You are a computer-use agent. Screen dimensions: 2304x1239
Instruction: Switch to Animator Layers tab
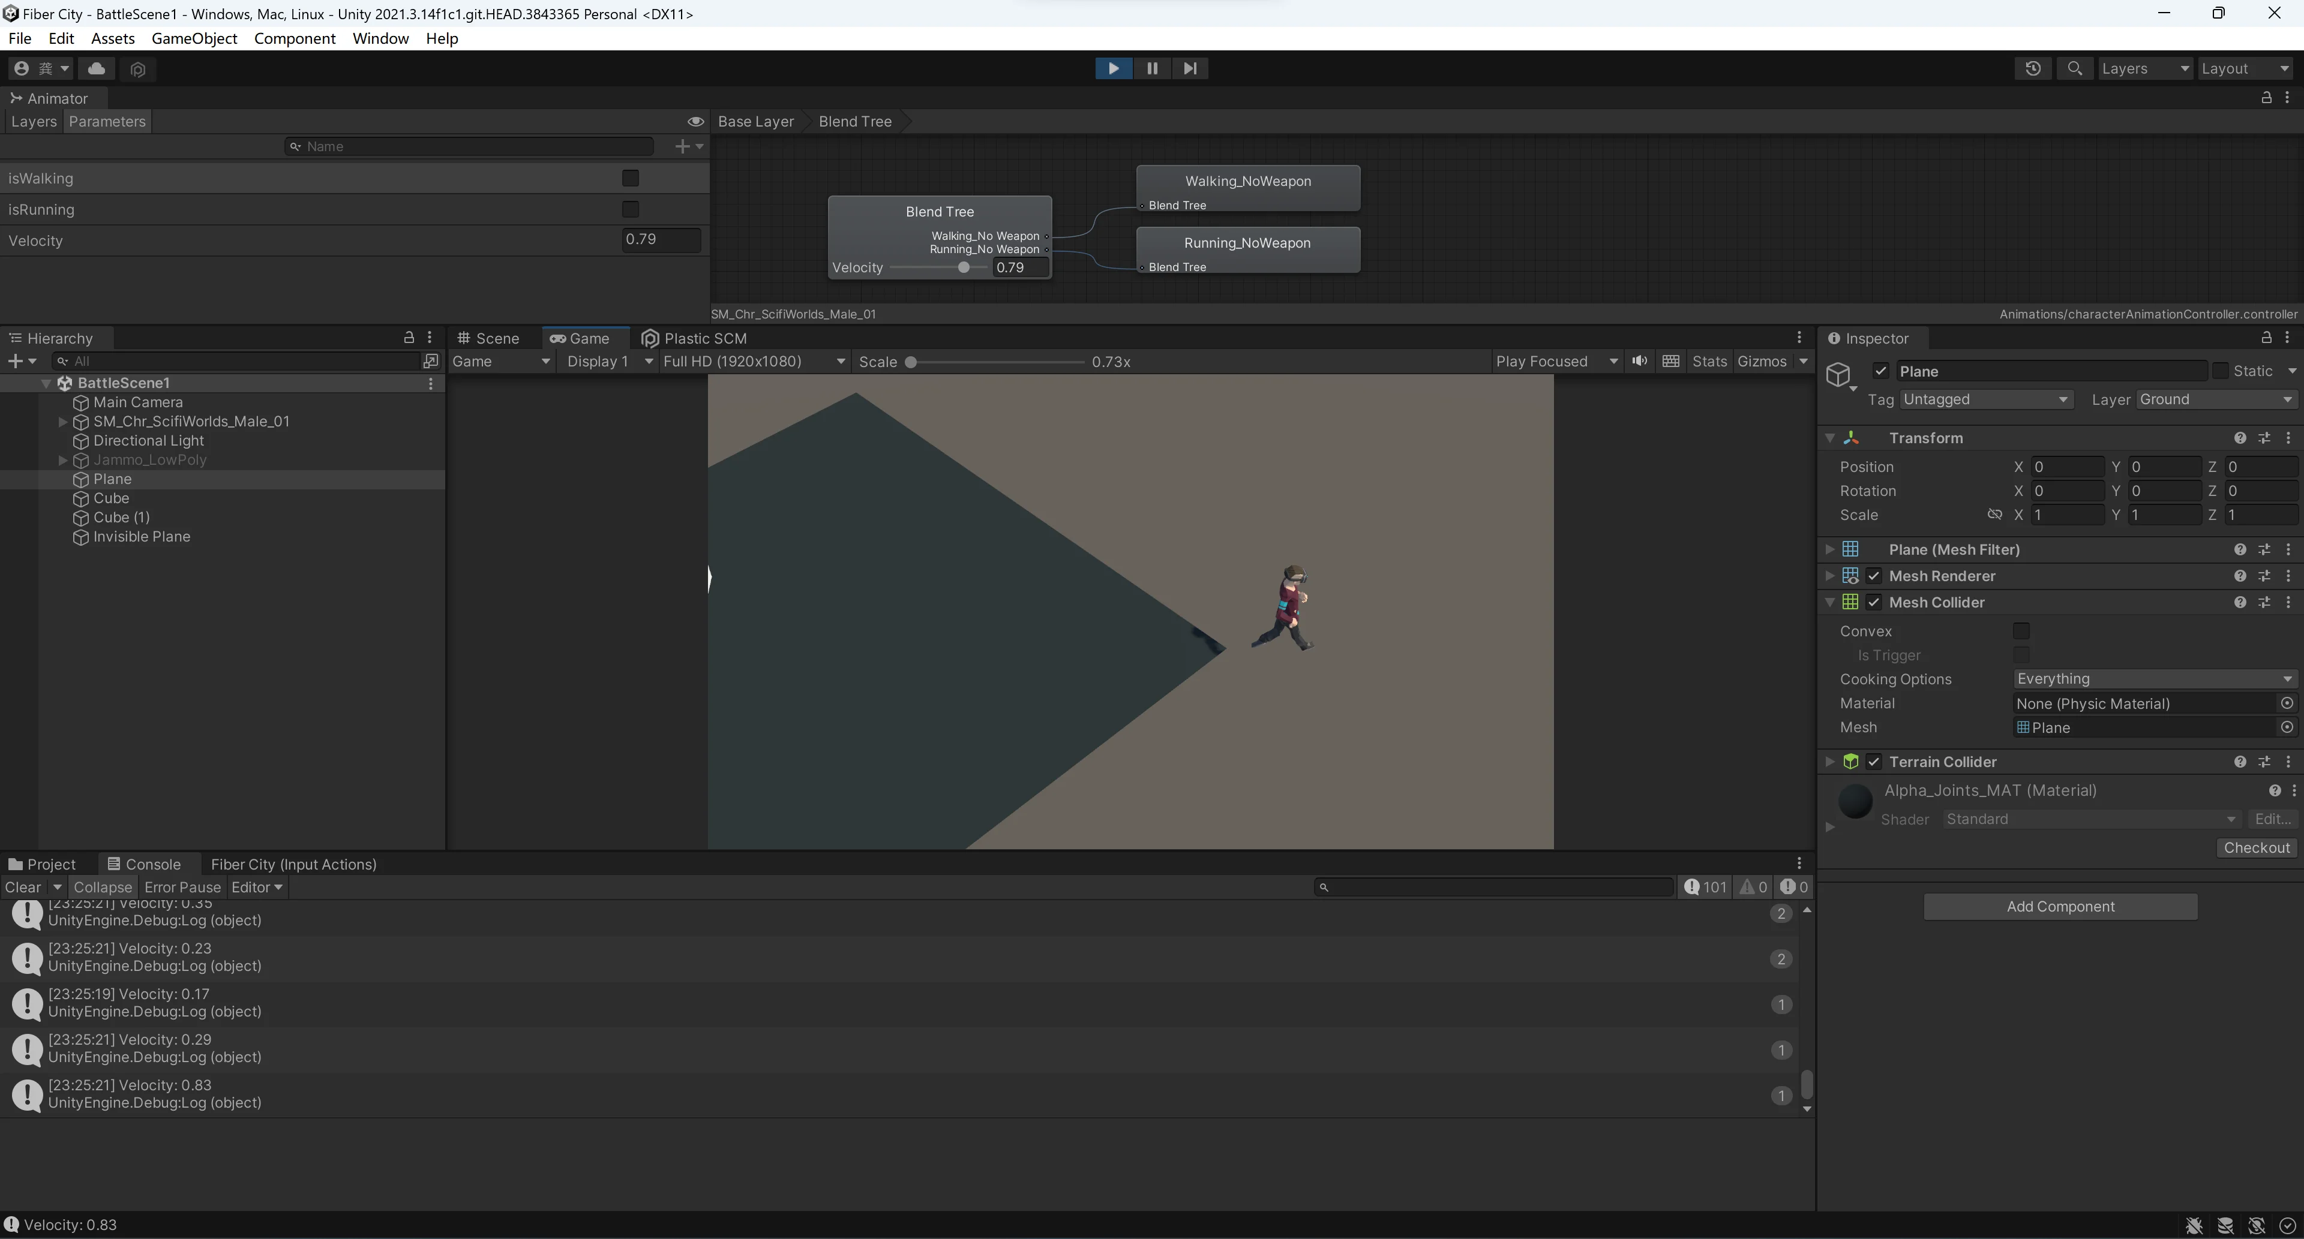coord(33,122)
